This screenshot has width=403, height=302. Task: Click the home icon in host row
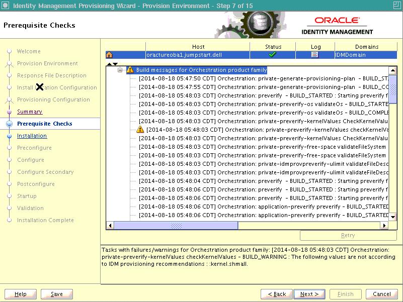[x=109, y=55]
